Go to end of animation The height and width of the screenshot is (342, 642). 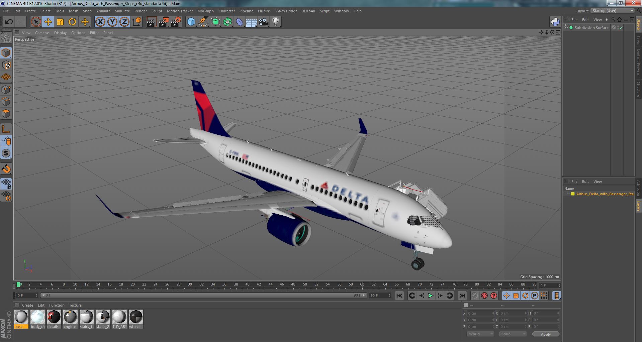[462, 296]
